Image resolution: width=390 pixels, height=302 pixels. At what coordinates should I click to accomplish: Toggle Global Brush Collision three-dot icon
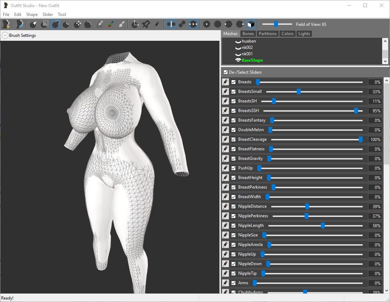193,24
